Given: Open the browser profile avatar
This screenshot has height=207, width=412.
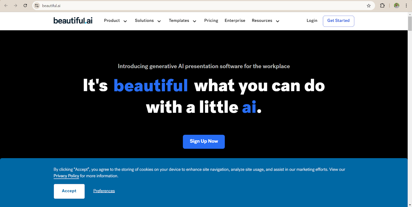Looking at the screenshot, I should (x=397, y=5).
